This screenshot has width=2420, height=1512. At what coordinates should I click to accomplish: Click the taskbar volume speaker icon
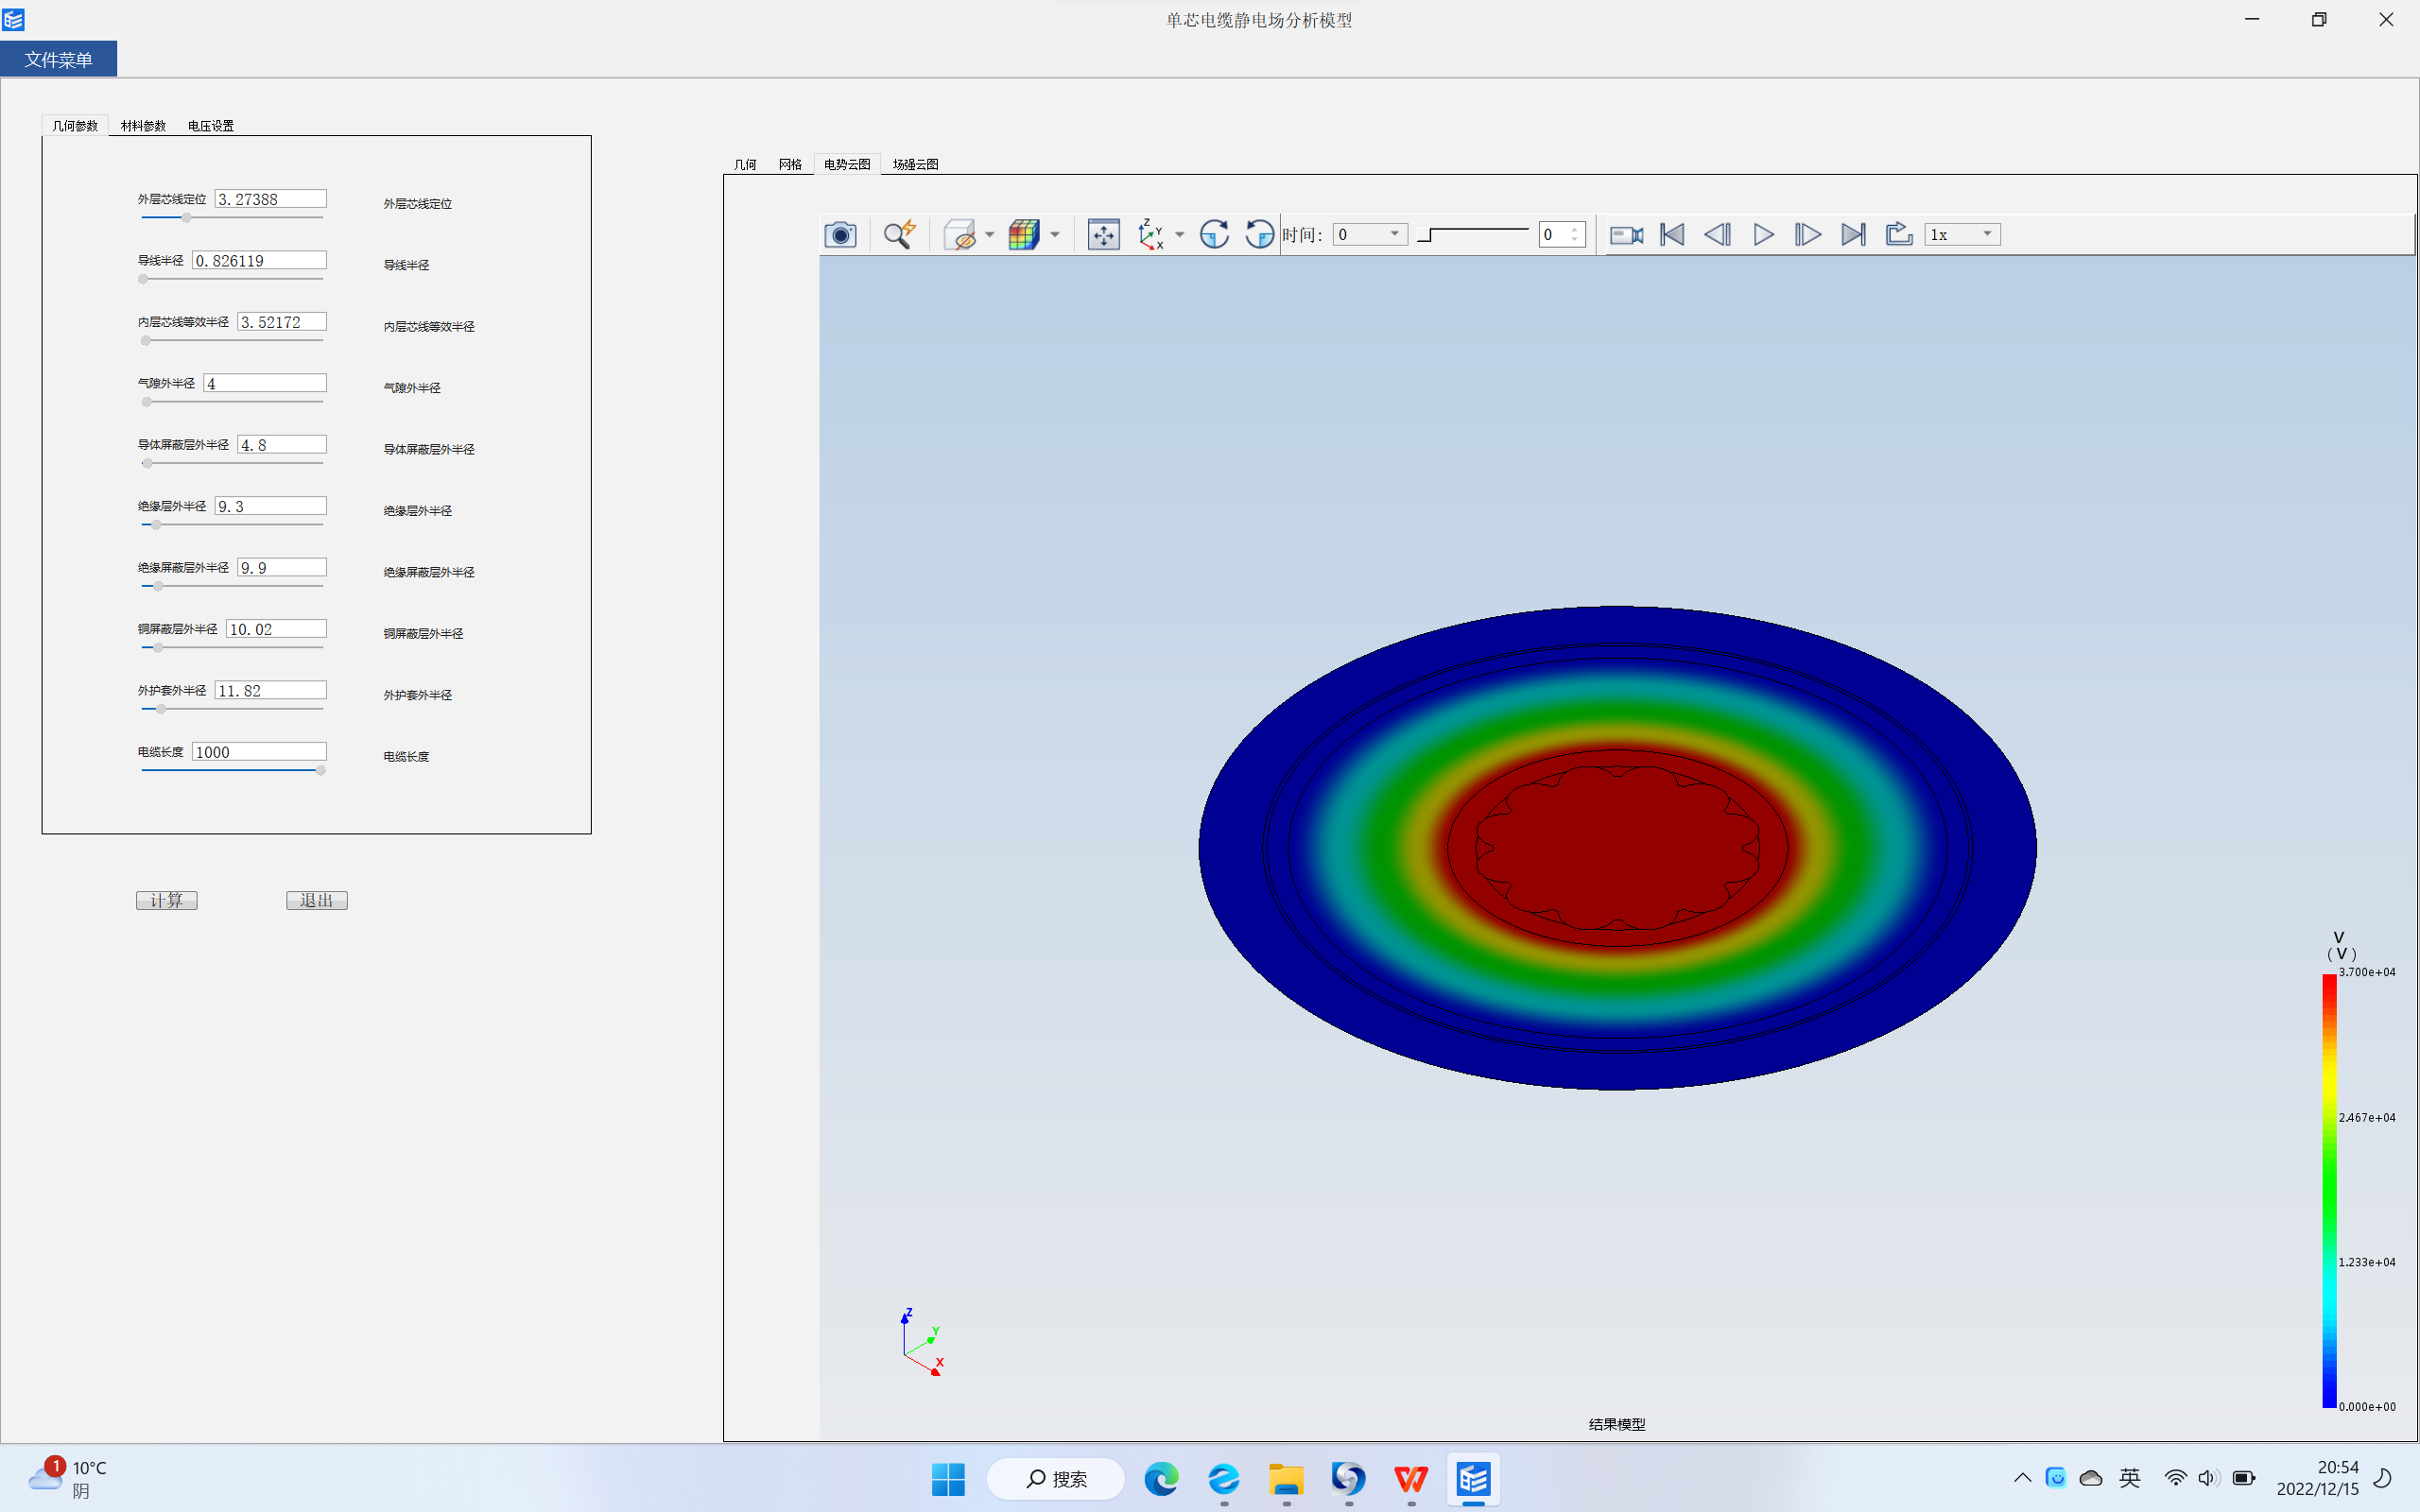2209,1478
